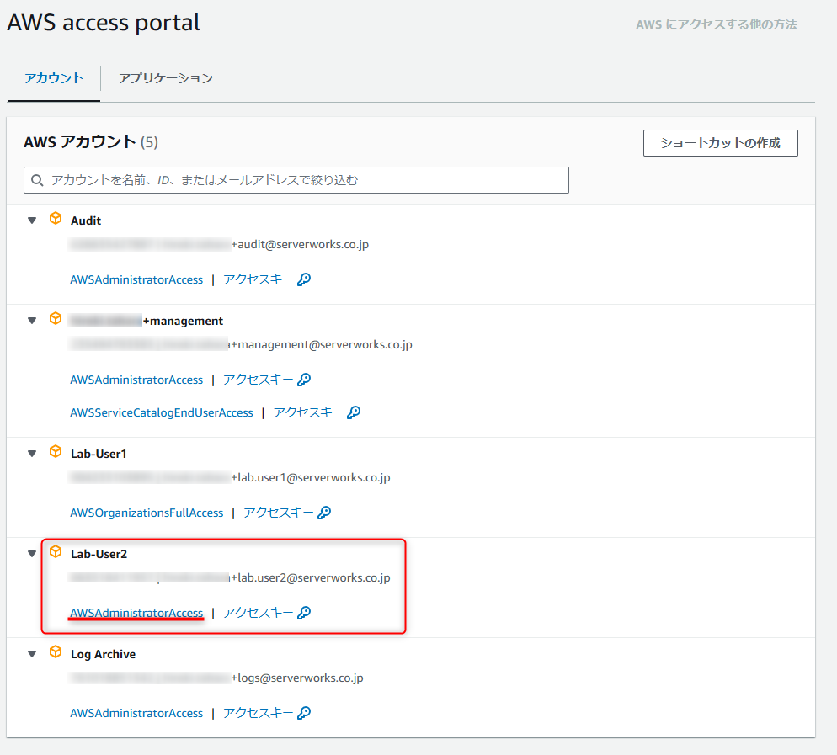Open AWS にアクセスする他の方法 link

[717, 24]
